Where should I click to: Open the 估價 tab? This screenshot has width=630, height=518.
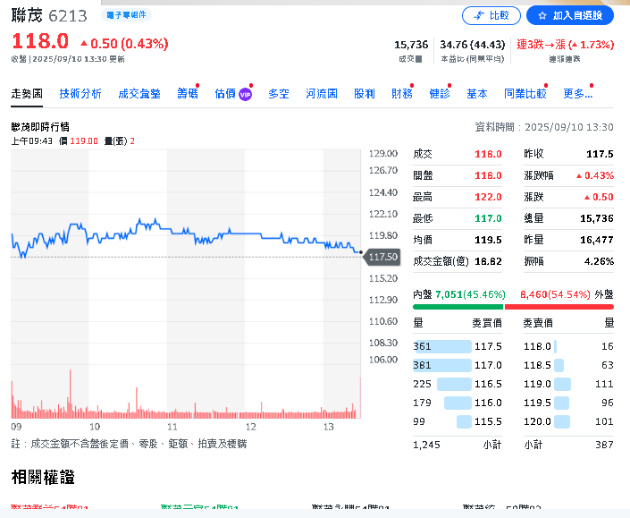(x=225, y=94)
